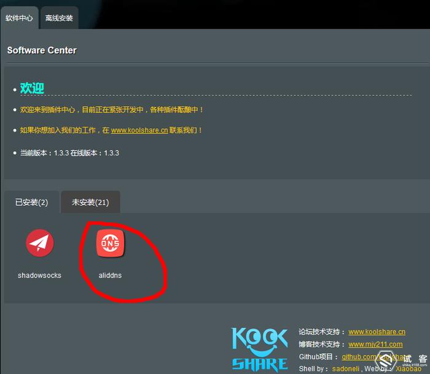
Task: Click the KoolShare logo
Action: pos(259,349)
